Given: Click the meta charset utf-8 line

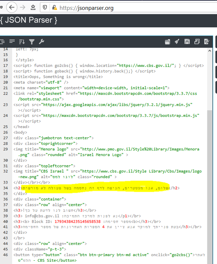Looking at the screenshot, I should [x=41, y=82].
